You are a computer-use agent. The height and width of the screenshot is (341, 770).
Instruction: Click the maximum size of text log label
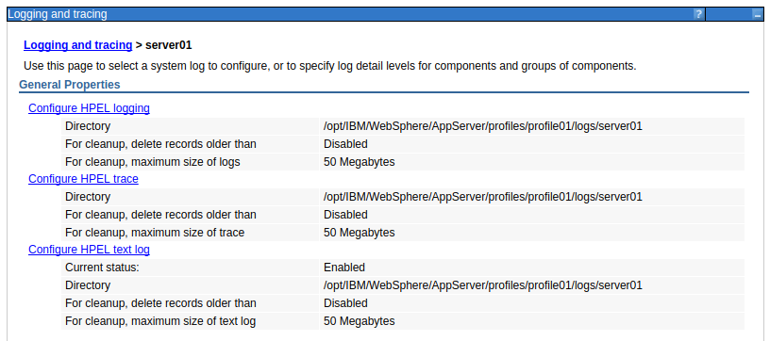click(160, 321)
